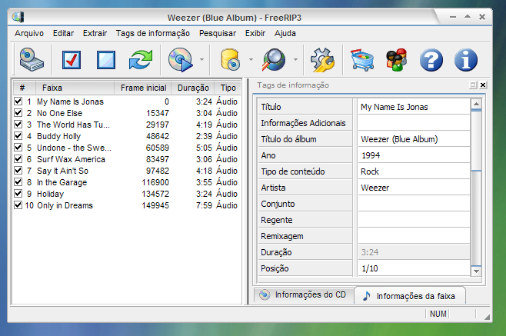Click the tag panel vertical scrollbar thumb

[x=476, y=140]
